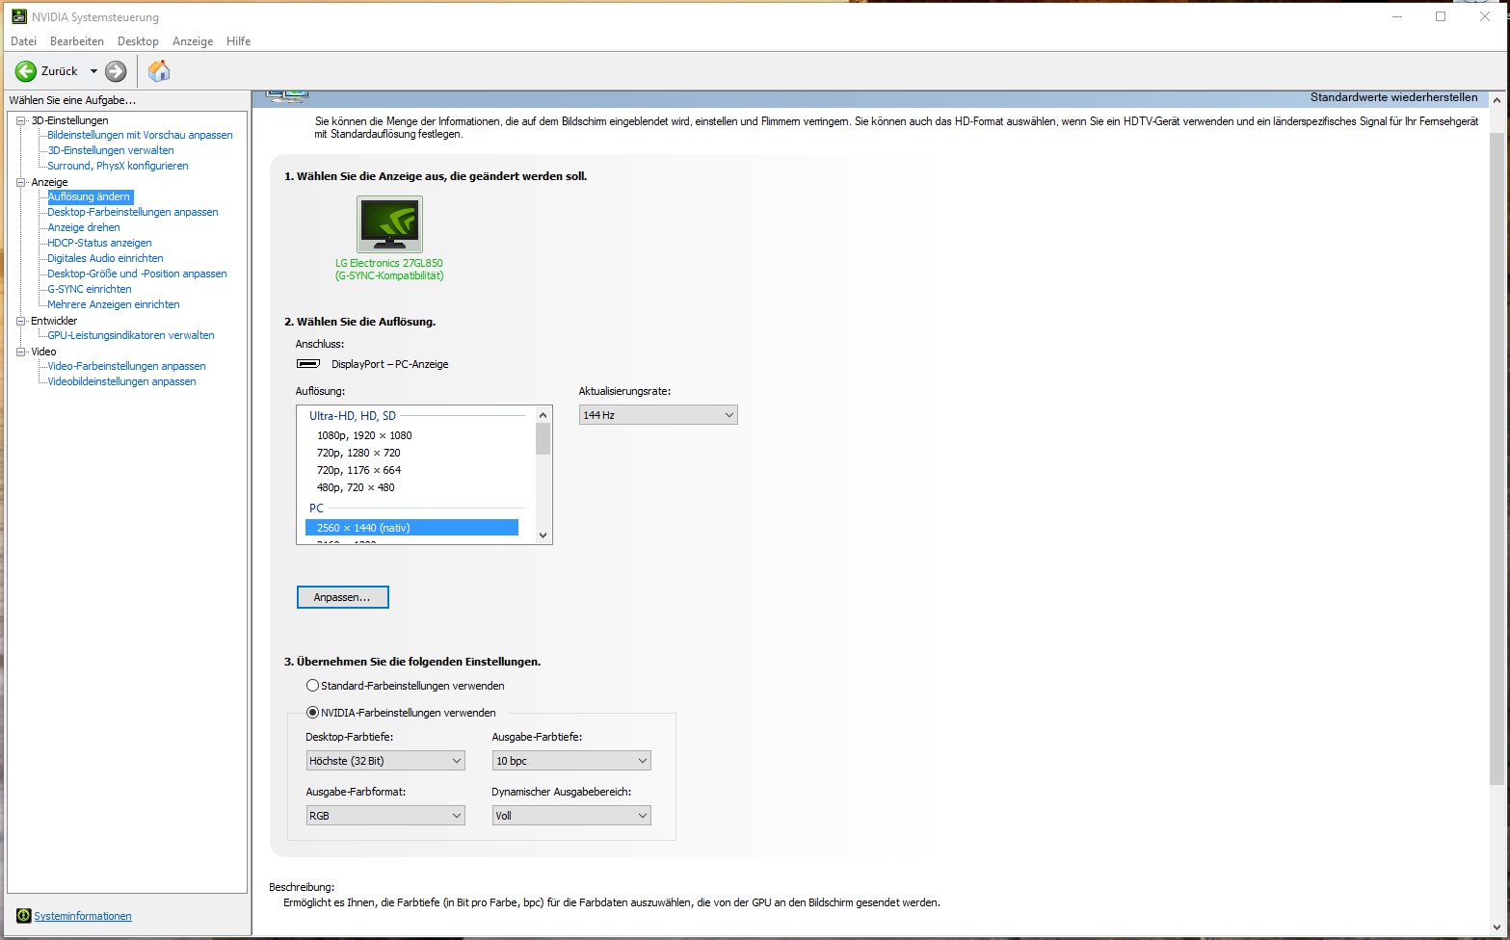The width and height of the screenshot is (1510, 940).
Task: Open Bildeinstellungen mit Vorschau anpassen
Action: [140, 135]
